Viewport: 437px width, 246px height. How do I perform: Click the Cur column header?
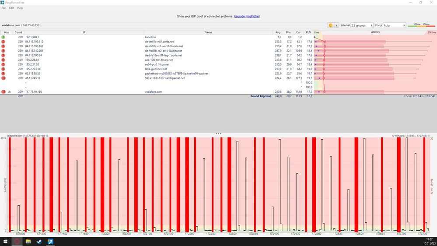(x=298, y=32)
